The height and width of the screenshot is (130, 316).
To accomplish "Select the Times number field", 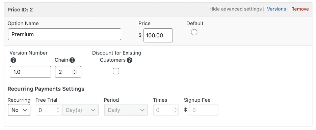I will point(166,110).
